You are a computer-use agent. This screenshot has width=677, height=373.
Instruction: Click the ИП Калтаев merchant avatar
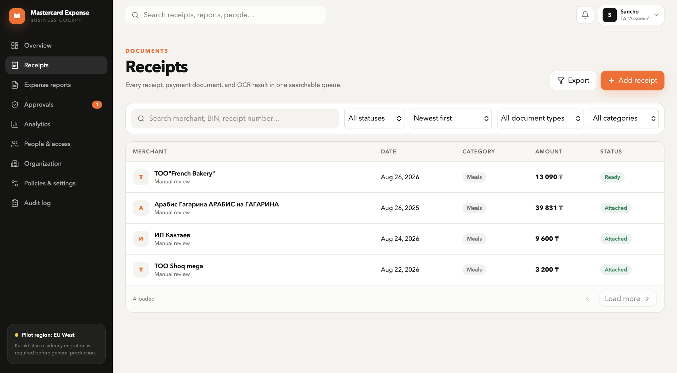141,239
